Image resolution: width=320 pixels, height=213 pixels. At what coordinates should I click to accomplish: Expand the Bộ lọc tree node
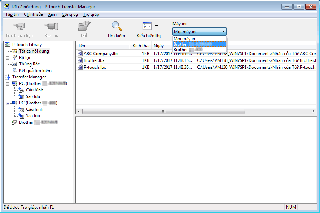(8, 58)
